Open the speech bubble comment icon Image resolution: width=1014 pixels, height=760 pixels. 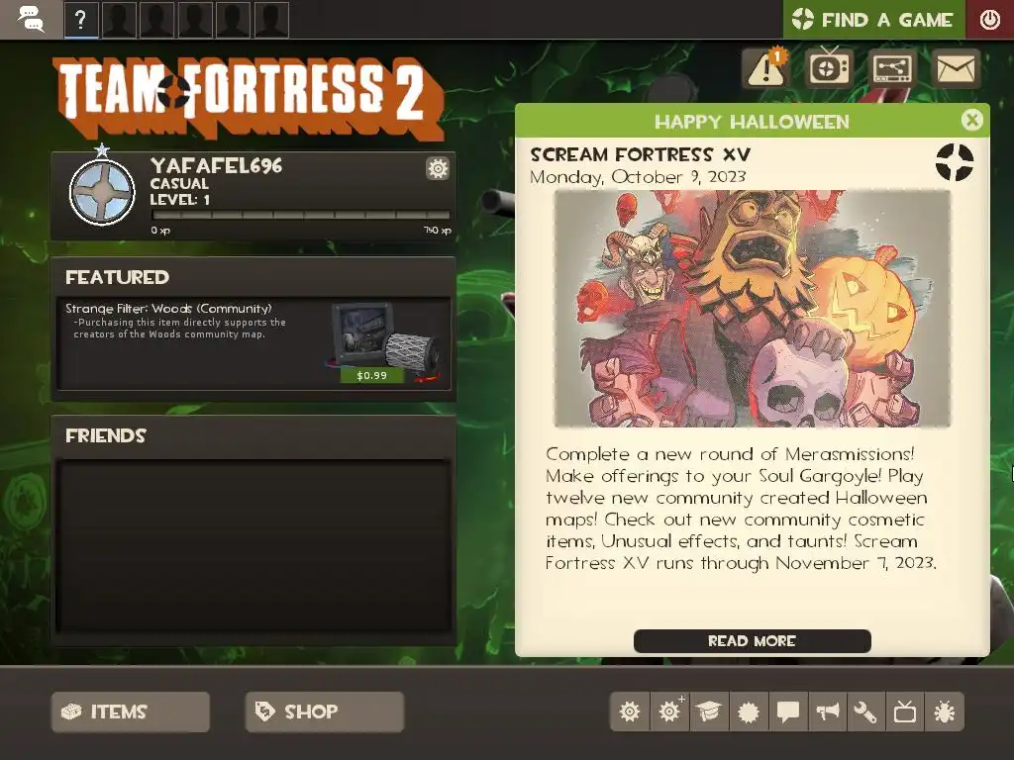(787, 712)
